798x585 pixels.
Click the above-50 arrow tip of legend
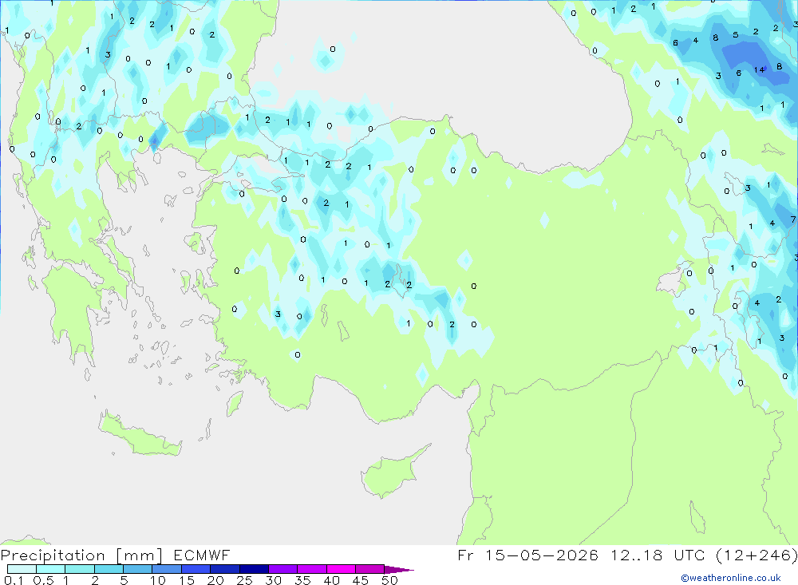pos(398,570)
